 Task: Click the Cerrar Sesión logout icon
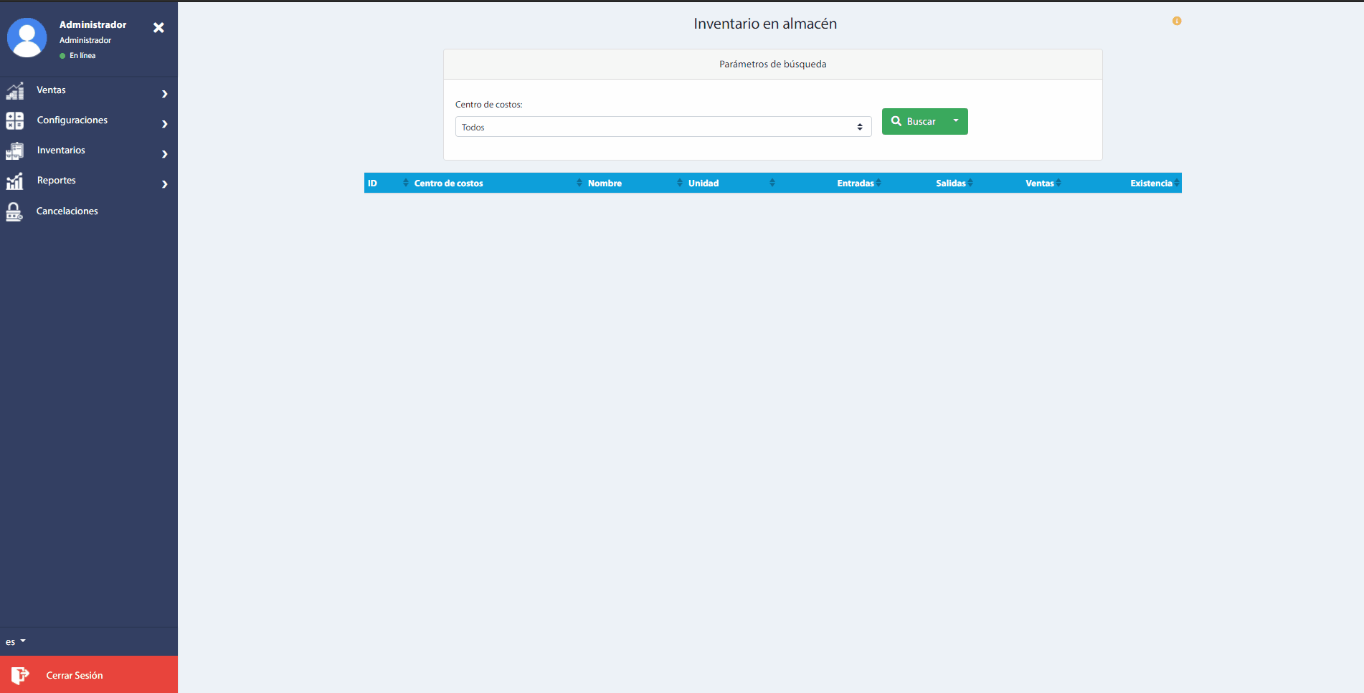pyautogui.click(x=20, y=675)
